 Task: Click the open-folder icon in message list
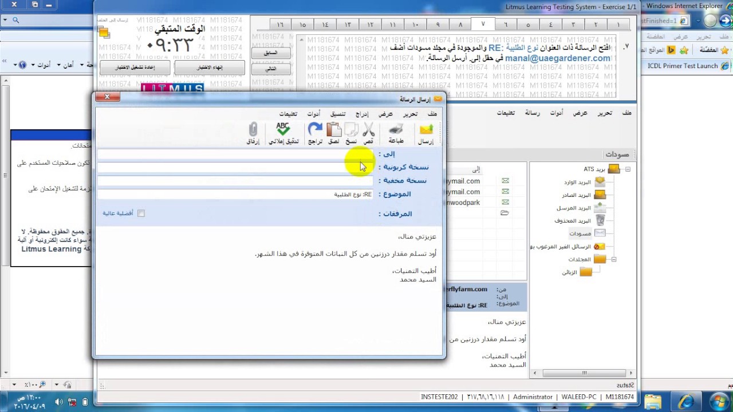(x=505, y=213)
